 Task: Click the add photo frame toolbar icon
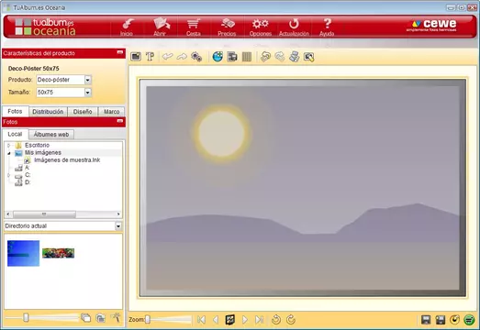tap(136, 57)
